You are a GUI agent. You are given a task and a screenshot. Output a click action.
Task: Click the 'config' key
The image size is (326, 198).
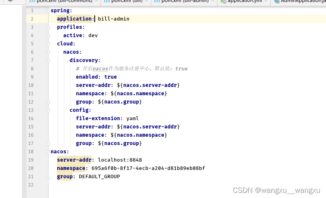pyautogui.click(x=79, y=110)
